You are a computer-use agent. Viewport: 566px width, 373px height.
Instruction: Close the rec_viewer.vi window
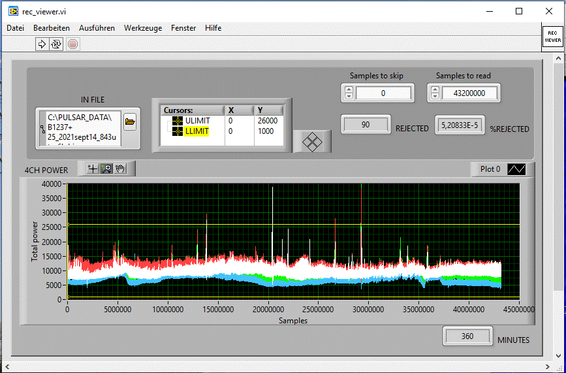(548, 11)
